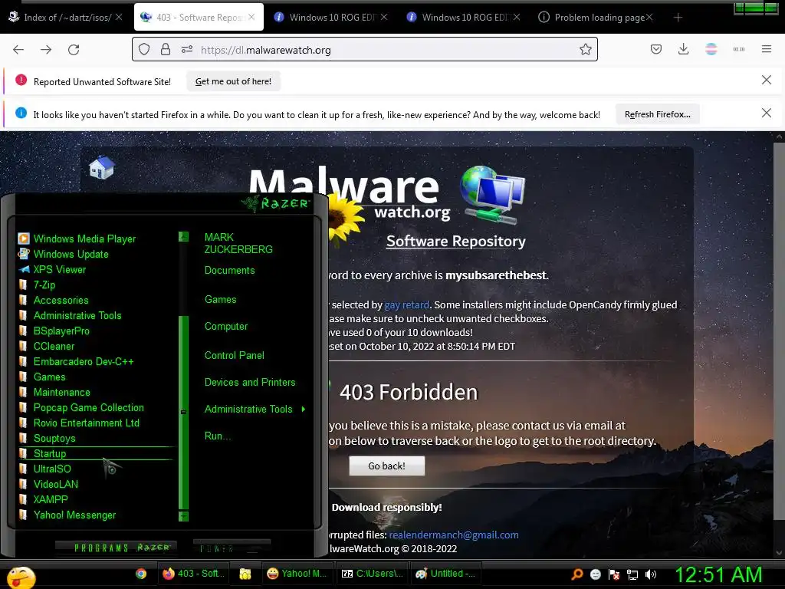Viewport: 785px width, 589px height.
Task: Open site permissions icon in address bar
Action: [x=187, y=50]
